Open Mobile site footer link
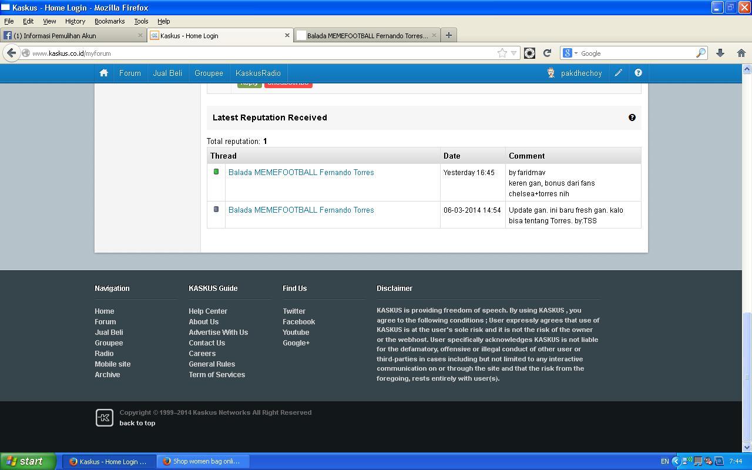 pyautogui.click(x=113, y=364)
